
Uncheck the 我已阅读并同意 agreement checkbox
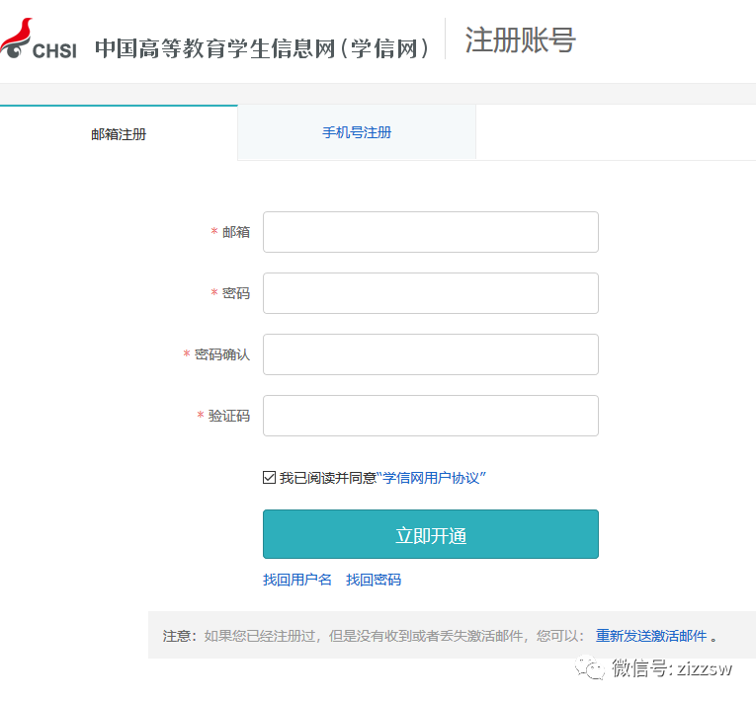pyautogui.click(x=270, y=478)
